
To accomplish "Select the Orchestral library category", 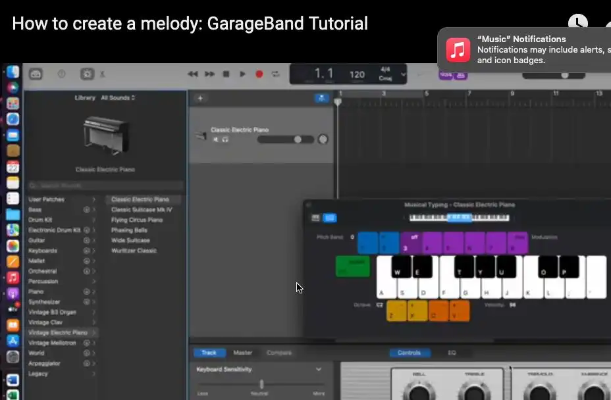I will [62, 271].
